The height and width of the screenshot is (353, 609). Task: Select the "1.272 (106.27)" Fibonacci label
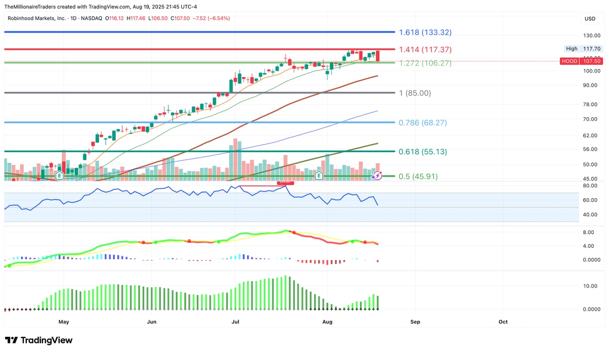click(x=425, y=63)
